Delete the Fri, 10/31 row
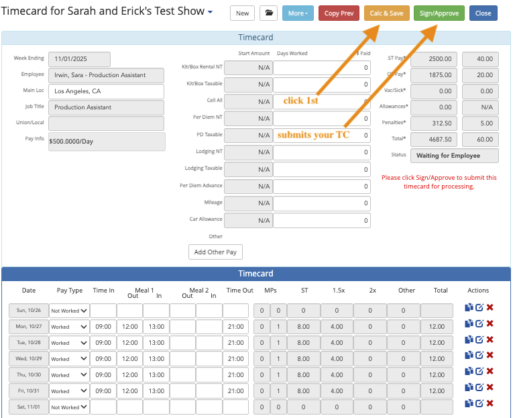This screenshot has height=418, width=513. coord(490,387)
